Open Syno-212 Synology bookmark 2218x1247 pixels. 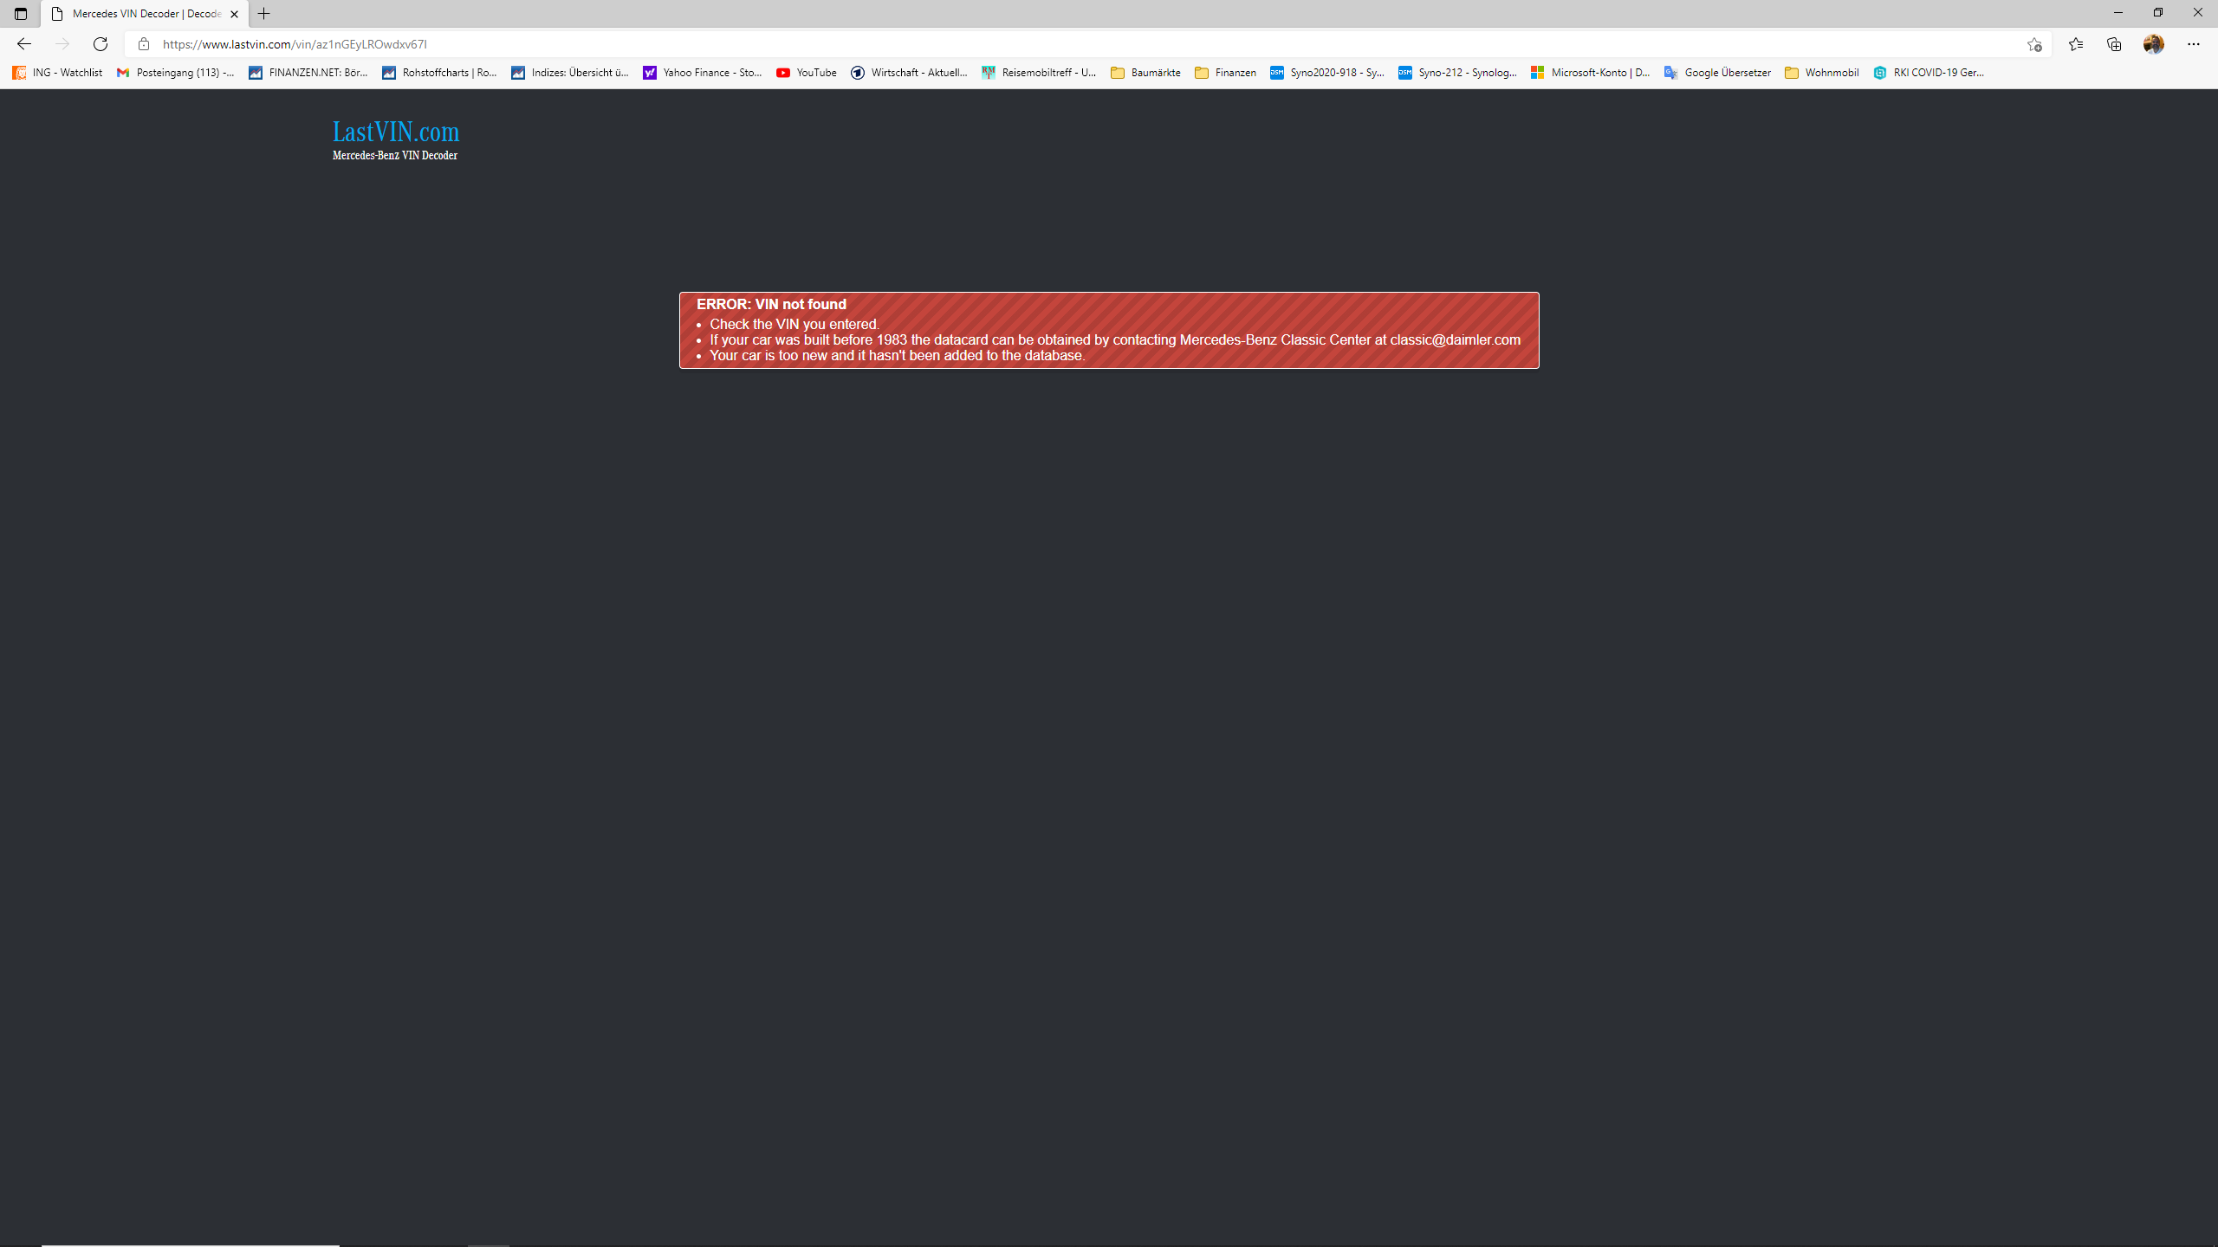1458,73
